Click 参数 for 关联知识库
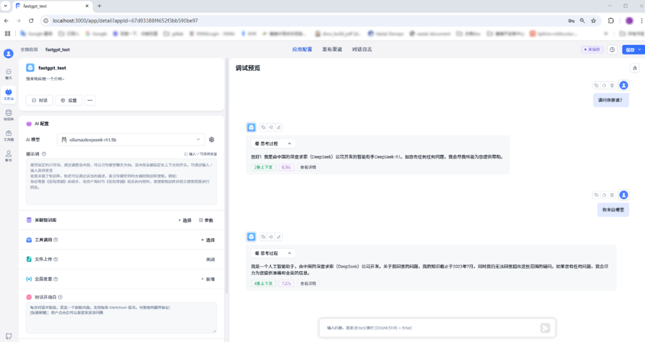The image size is (645, 342). [x=206, y=221]
